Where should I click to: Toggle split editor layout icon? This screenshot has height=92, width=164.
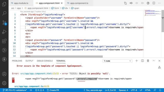click(x=154, y=3)
